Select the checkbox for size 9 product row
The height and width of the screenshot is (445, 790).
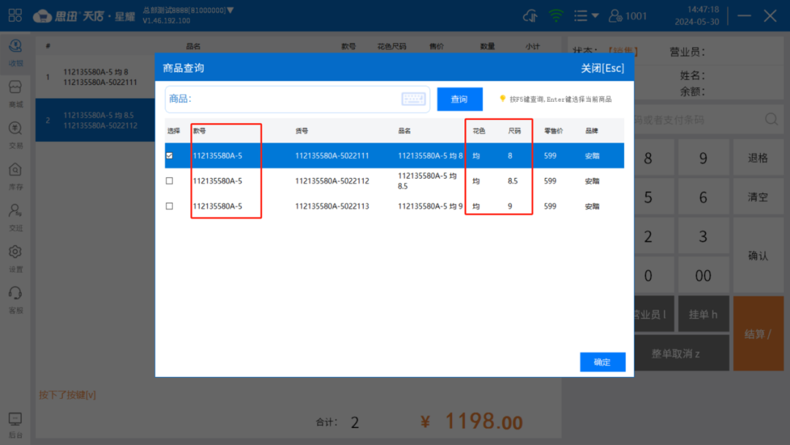pos(170,206)
